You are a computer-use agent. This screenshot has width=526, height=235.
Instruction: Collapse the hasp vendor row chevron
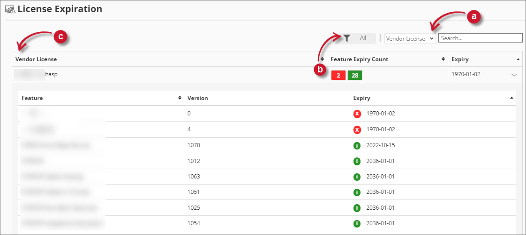(514, 75)
